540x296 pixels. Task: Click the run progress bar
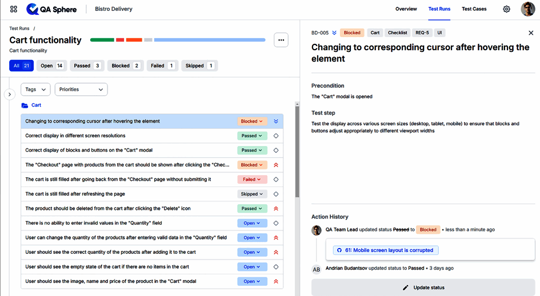tap(178, 40)
